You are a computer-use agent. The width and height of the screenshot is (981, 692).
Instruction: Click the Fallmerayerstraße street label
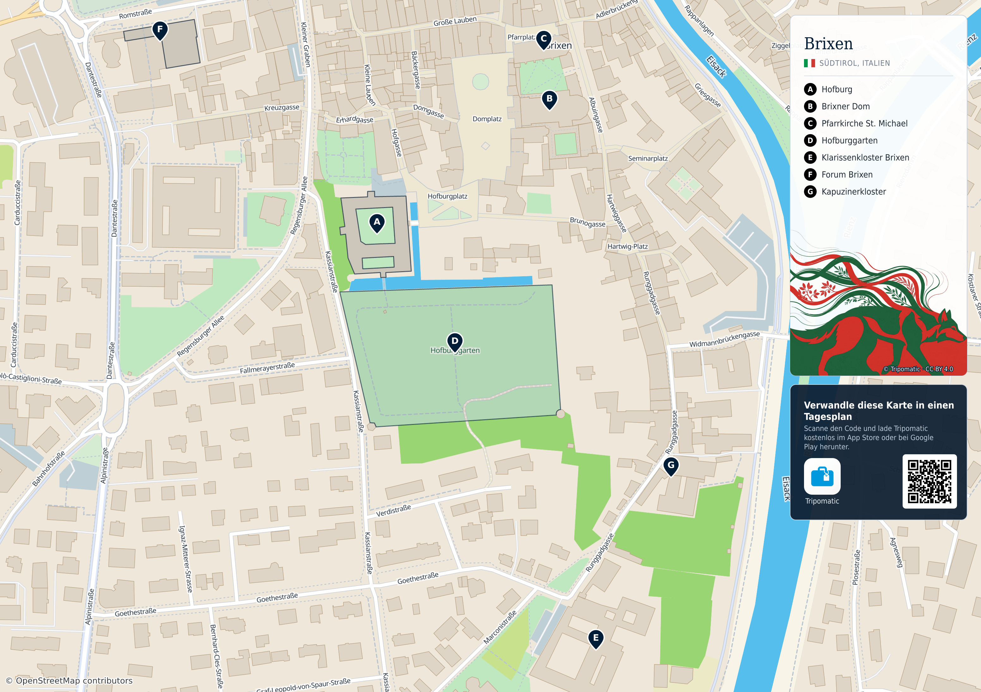pos(267,368)
